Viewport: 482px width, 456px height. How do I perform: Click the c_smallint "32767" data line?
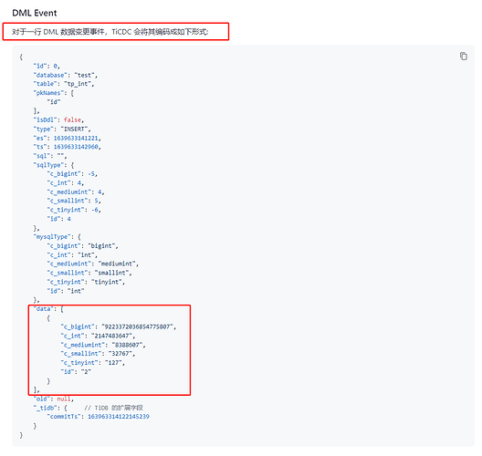pyautogui.click(x=98, y=354)
